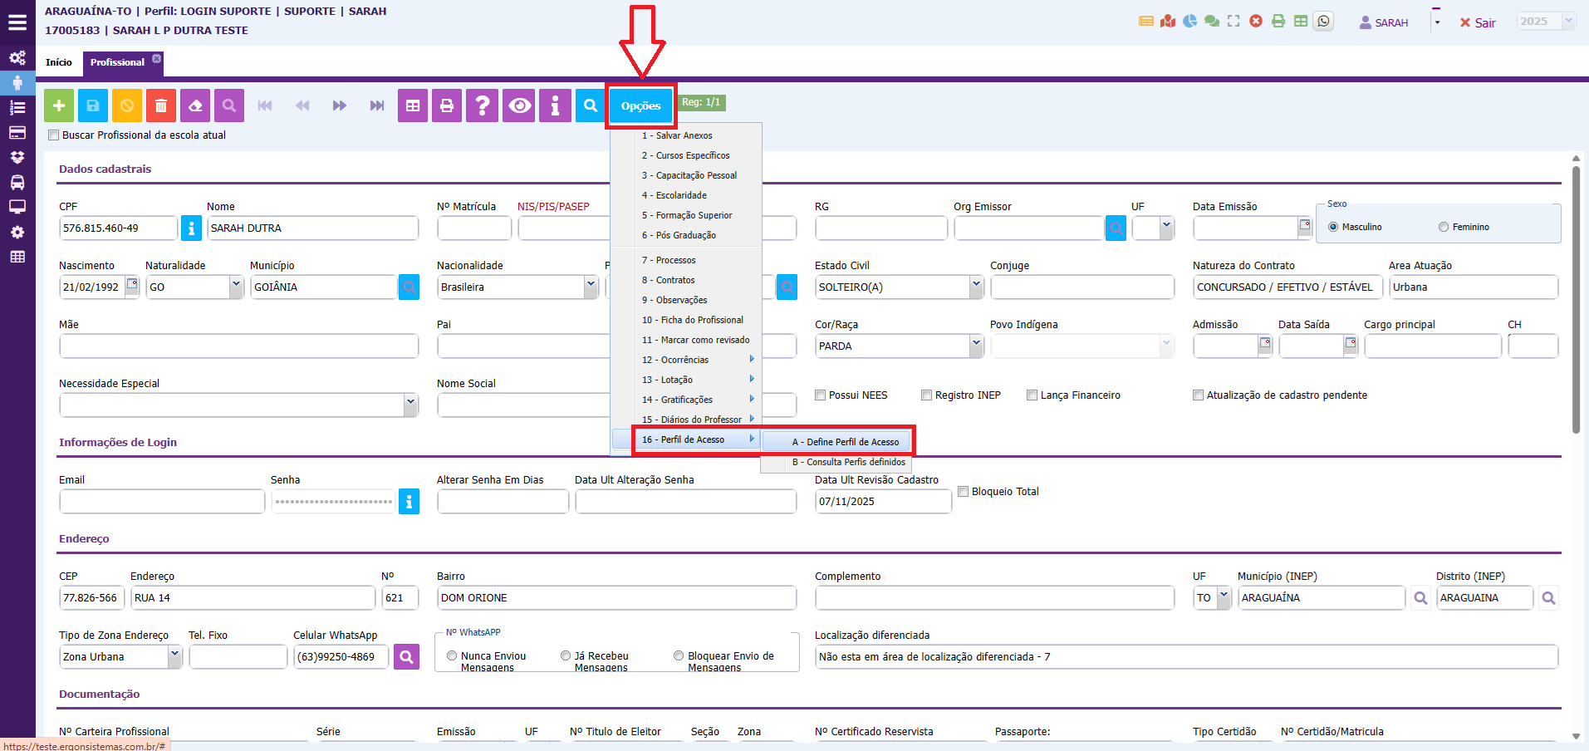
Task: Check the Bloqueio Total checkbox
Action: 964,492
